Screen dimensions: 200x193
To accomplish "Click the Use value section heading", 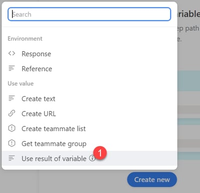I will [20, 83].
